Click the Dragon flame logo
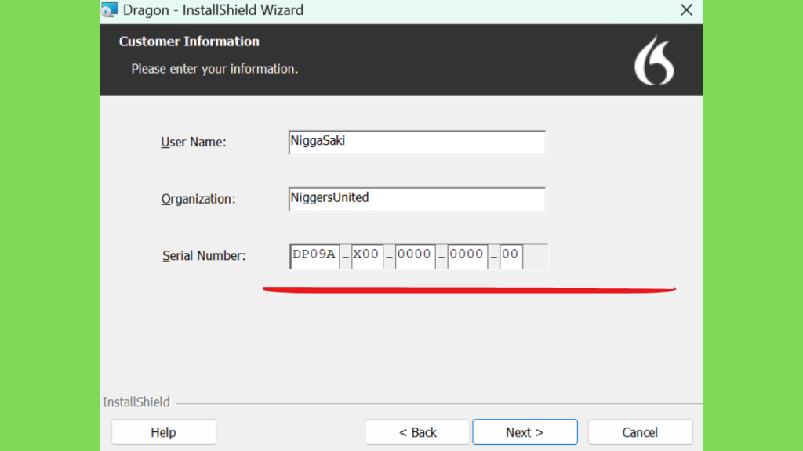The image size is (803, 451). pyautogui.click(x=654, y=60)
